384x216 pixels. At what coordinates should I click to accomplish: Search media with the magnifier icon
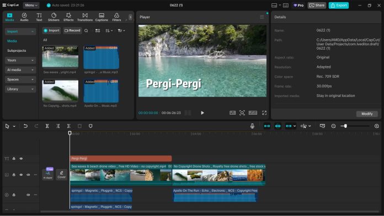point(86,31)
